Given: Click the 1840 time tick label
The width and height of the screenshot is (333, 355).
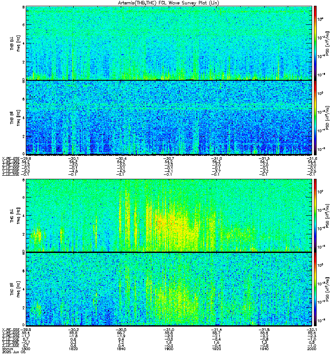Looking at the screenshot, I should coord(121,349).
